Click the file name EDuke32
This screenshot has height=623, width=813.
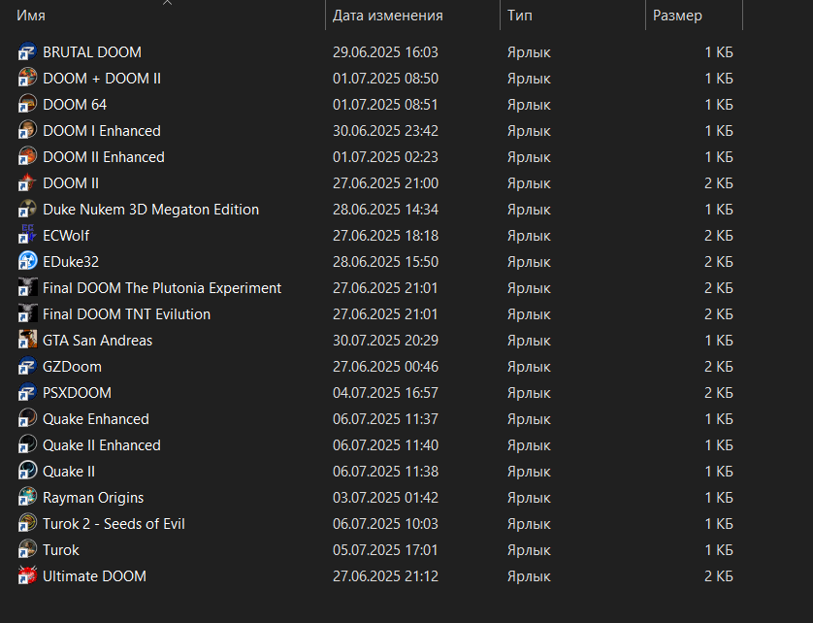pyautogui.click(x=71, y=262)
